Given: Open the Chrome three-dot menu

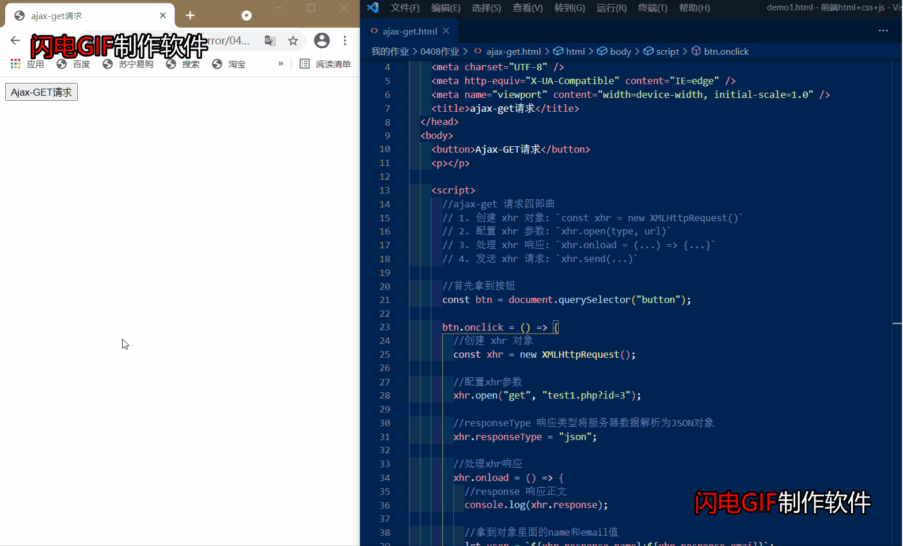Looking at the screenshot, I should (x=345, y=40).
